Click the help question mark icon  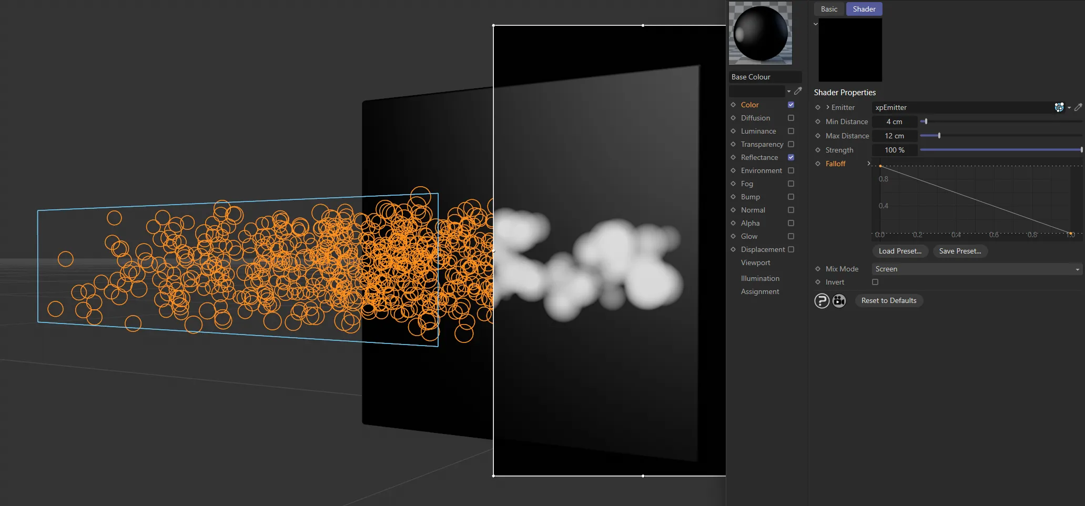822,300
